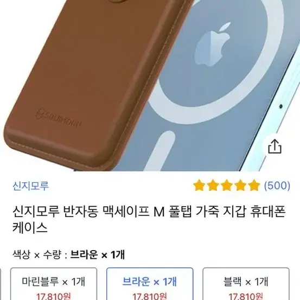Click the 17,810원 price under 블랙
300x300 pixels.
246,296
